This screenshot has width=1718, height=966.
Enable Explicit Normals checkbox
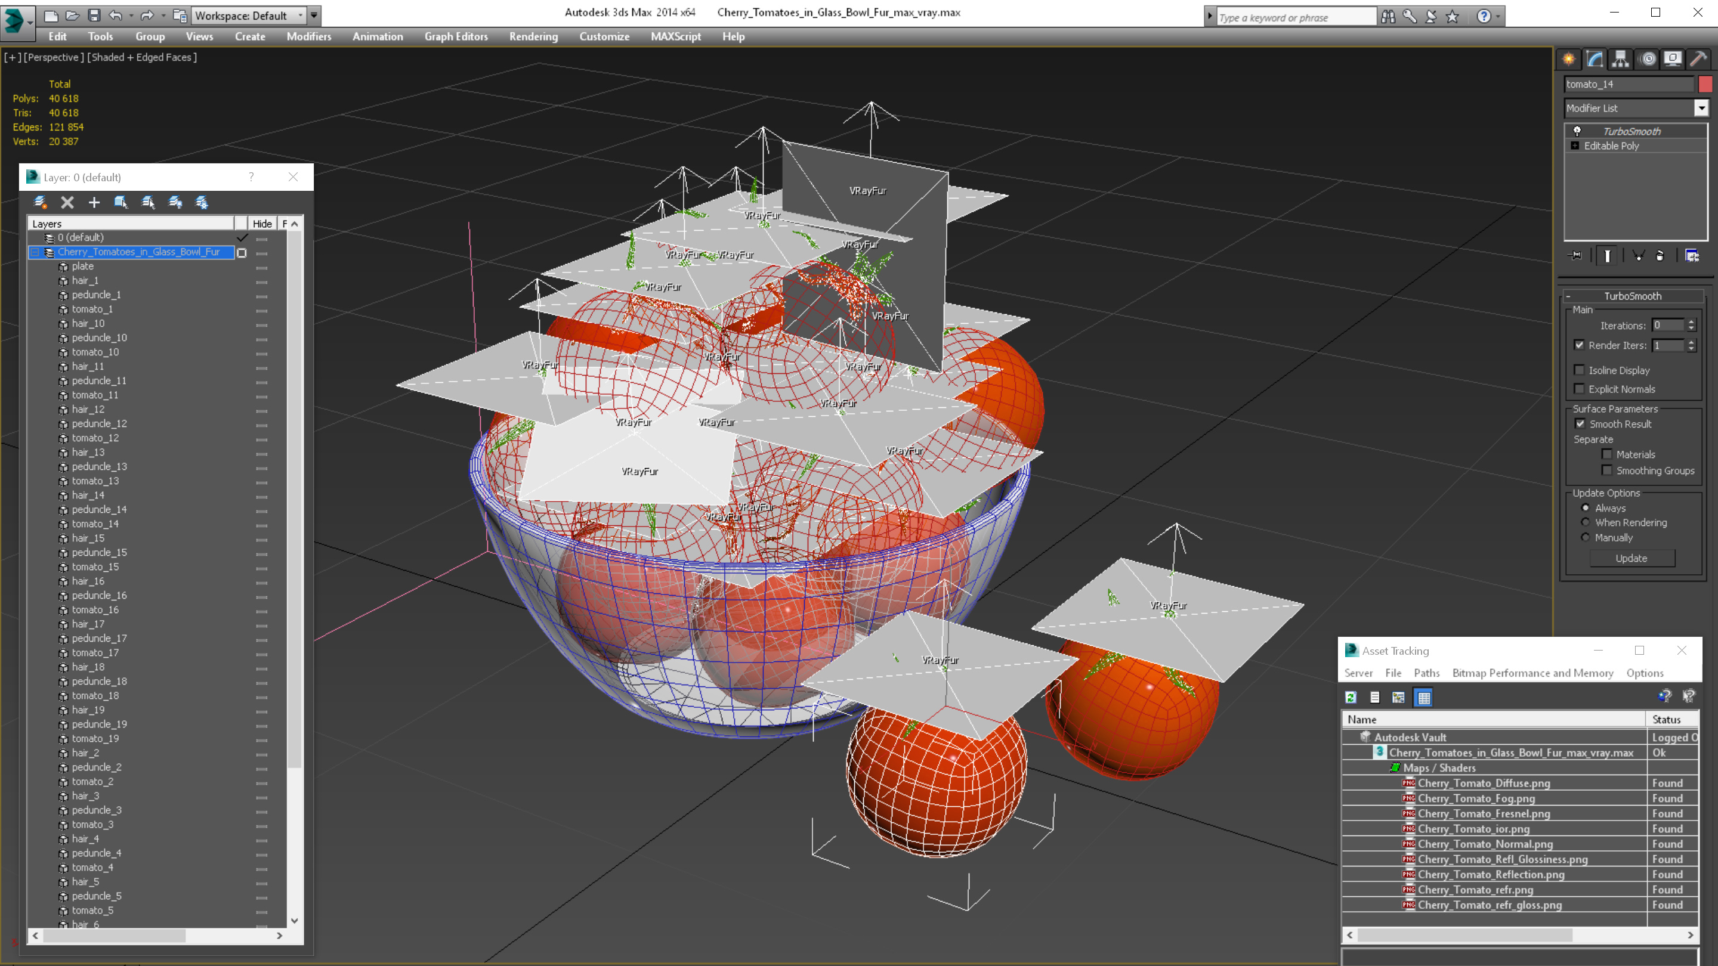pos(1579,389)
